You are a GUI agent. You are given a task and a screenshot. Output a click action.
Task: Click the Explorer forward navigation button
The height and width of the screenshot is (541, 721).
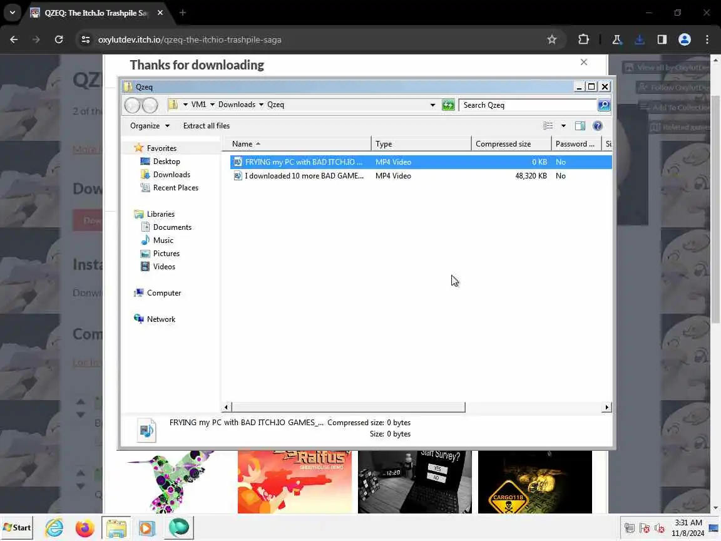pyautogui.click(x=150, y=105)
